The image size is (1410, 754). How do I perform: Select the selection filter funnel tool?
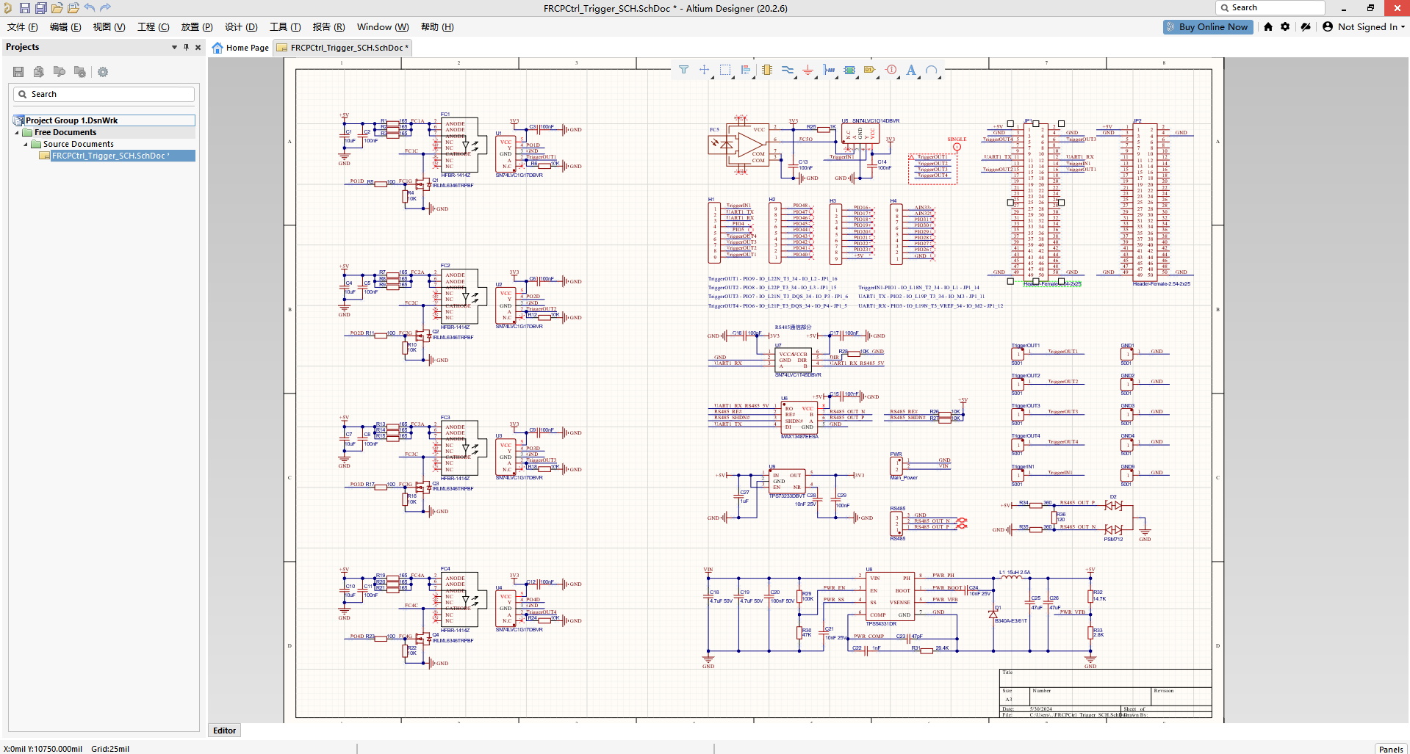(683, 70)
